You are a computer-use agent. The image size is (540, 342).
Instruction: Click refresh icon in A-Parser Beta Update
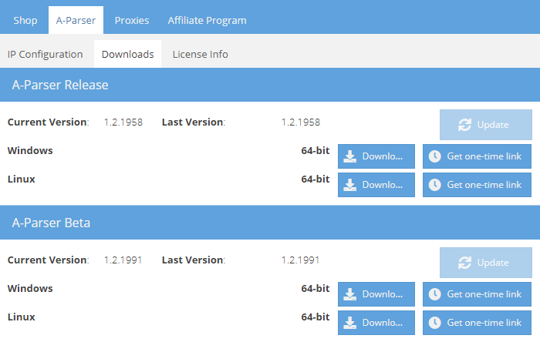coord(464,263)
